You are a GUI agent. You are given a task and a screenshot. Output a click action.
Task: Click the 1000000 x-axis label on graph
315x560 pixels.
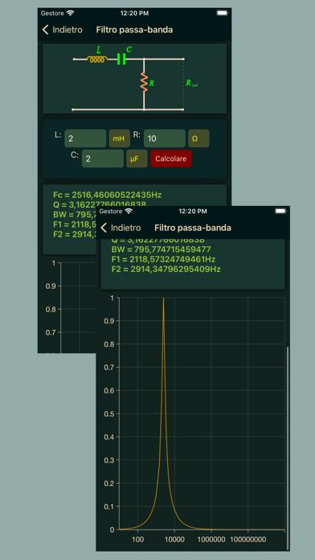211,539
